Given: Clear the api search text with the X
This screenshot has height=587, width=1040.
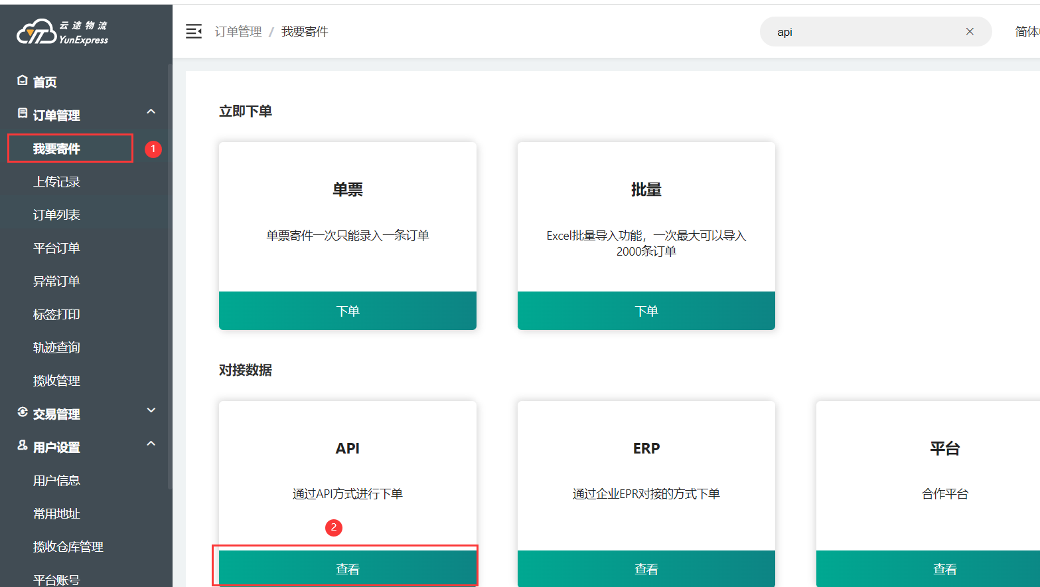Looking at the screenshot, I should coord(970,31).
